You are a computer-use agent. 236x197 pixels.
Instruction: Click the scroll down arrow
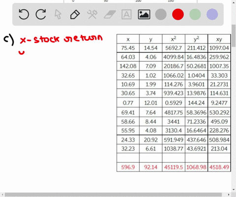click(234, 190)
